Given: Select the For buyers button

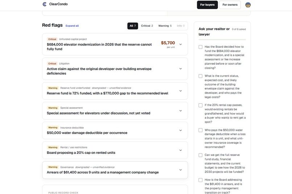Looking at the screenshot, I should (207, 5).
